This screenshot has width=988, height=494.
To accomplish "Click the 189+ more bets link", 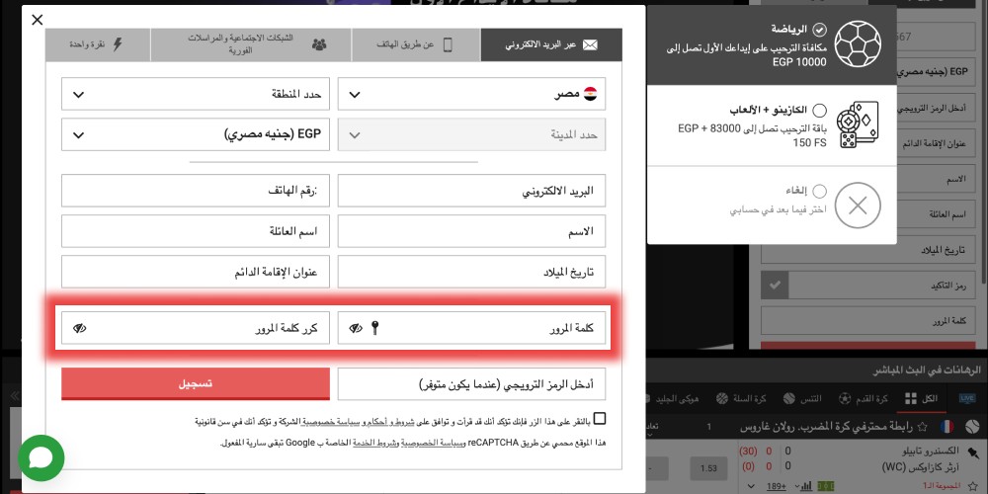I will (775, 486).
